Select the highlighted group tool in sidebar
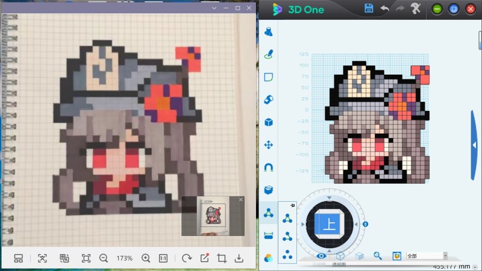The height and width of the screenshot is (271, 482). click(x=268, y=213)
